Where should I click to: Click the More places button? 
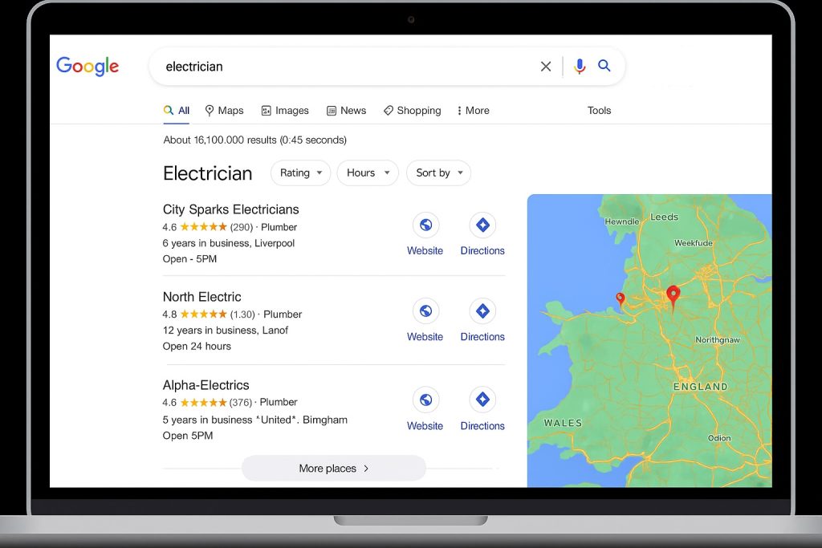pyautogui.click(x=333, y=469)
